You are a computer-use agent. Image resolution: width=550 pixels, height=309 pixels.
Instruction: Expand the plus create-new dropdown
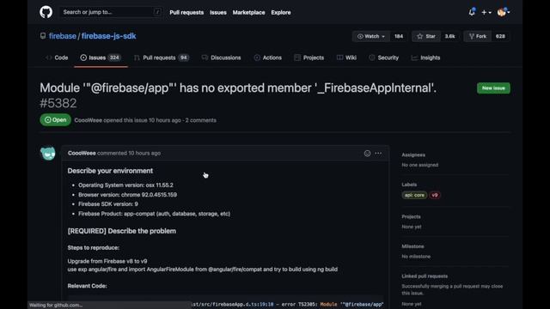pos(486,12)
